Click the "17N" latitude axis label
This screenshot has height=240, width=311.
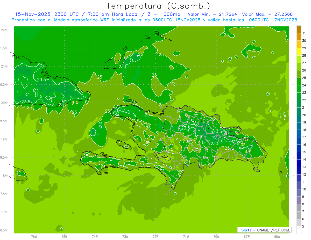4,212
